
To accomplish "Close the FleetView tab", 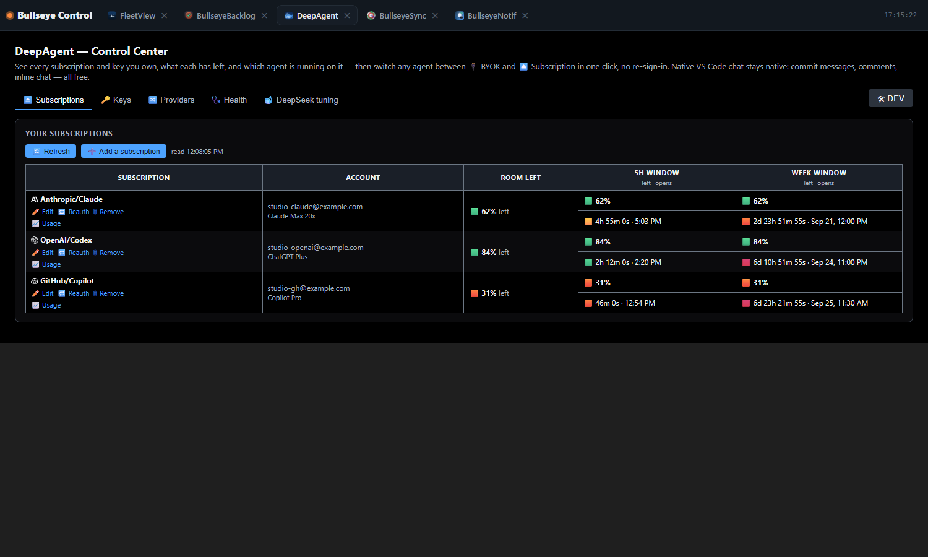I will point(164,15).
